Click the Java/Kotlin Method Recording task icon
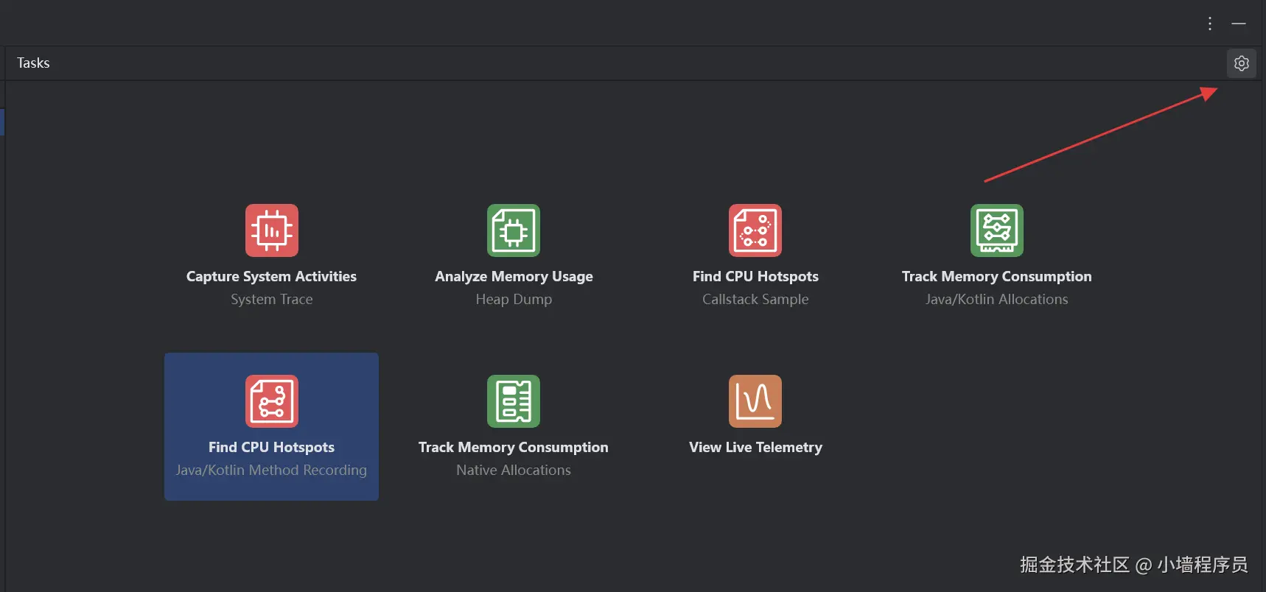Viewport: 1266px width, 592px height. 271,401
